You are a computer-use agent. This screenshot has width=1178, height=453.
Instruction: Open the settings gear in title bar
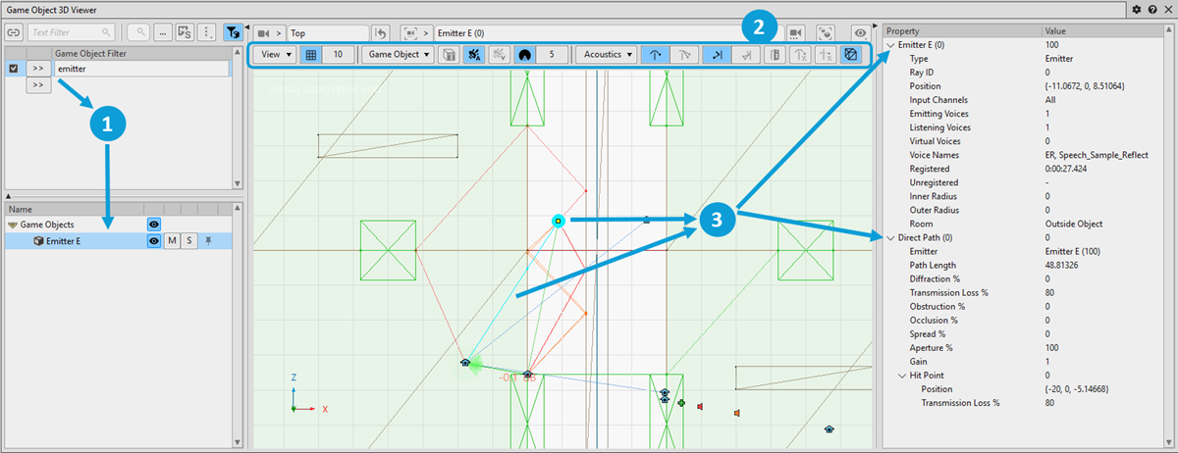tap(1137, 9)
